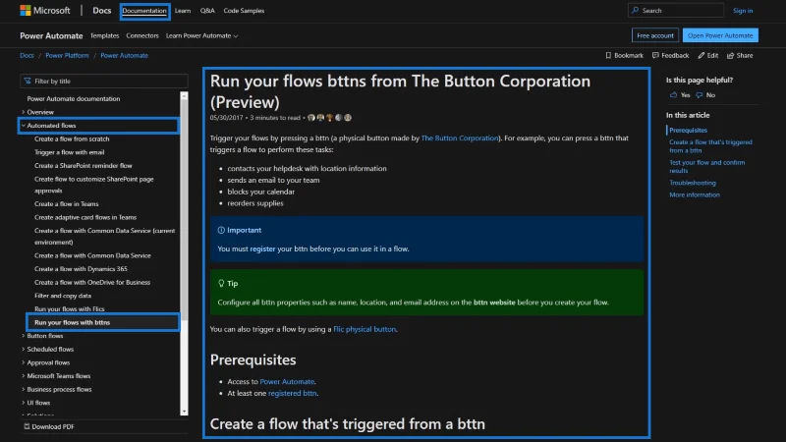Open Create a flow in Teams

[x=66, y=204]
